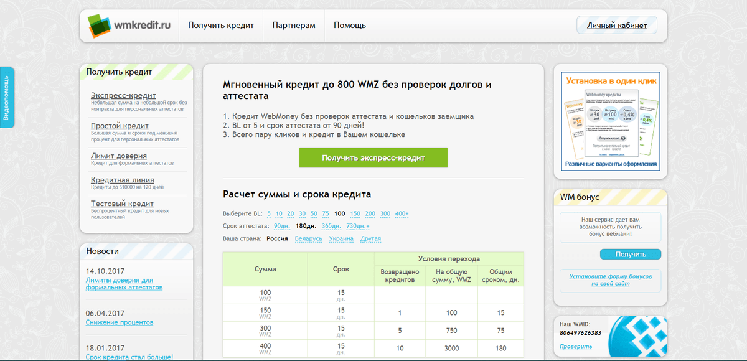Click Получить экспресс-кредит green button
Viewport: 747px width, 361px height.
pyautogui.click(x=373, y=157)
